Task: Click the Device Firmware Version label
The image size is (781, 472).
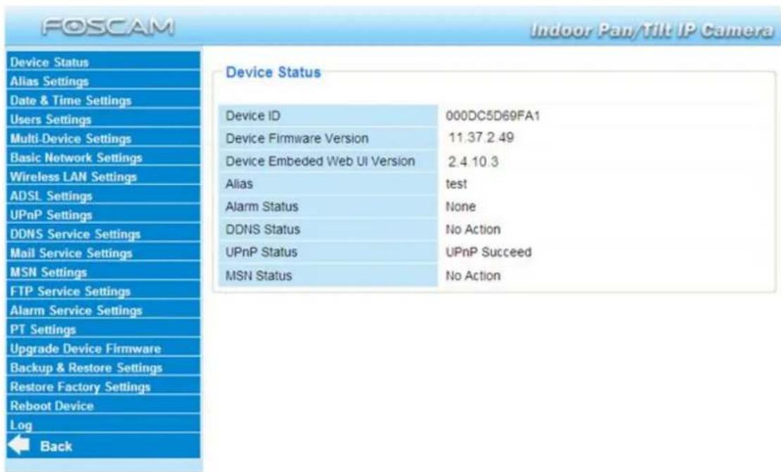Action: (x=297, y=139)
